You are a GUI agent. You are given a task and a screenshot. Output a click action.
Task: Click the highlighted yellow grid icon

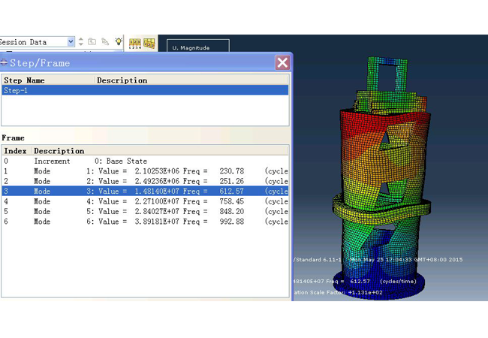click(x=149, y=43)
